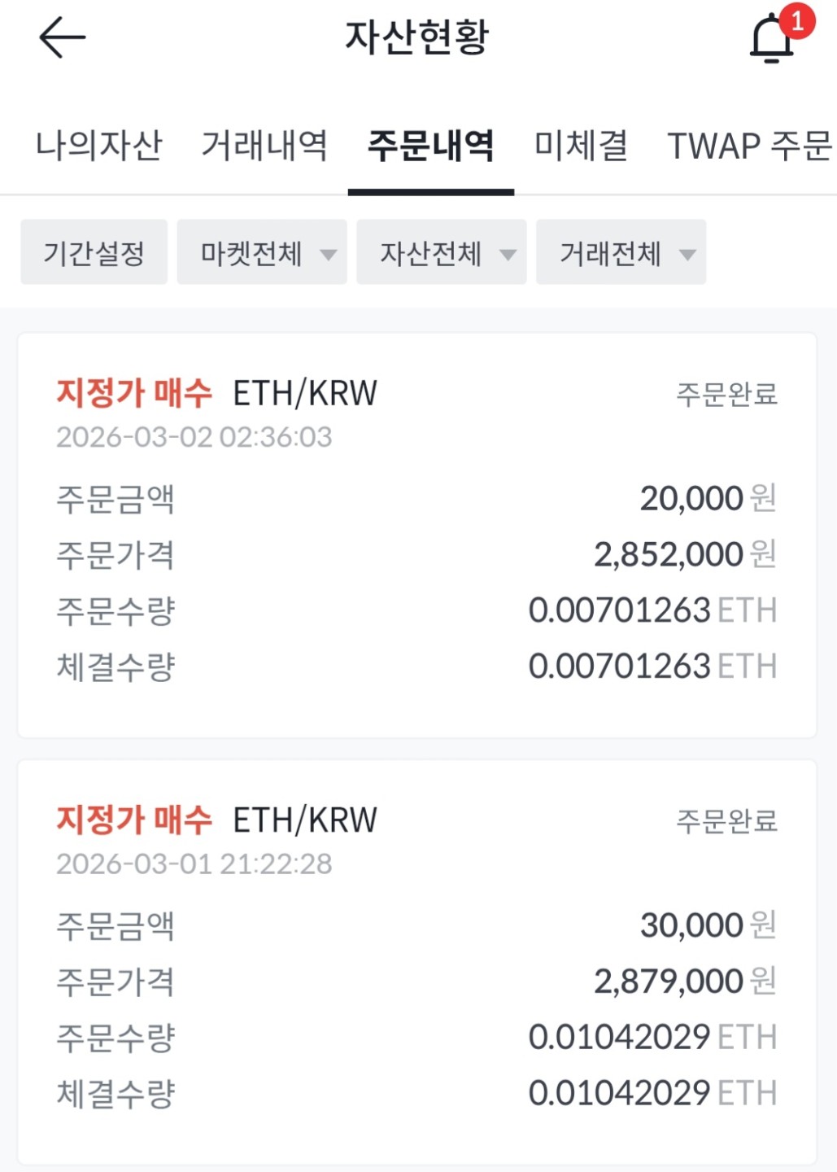Switch to 나의자산 tab
The width and height of the screenshot is (837, 1172).
click(98, 146)
